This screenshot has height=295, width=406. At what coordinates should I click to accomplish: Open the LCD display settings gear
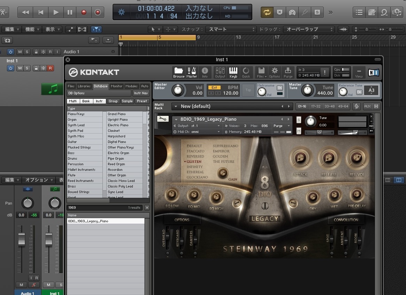coord(121,12)
